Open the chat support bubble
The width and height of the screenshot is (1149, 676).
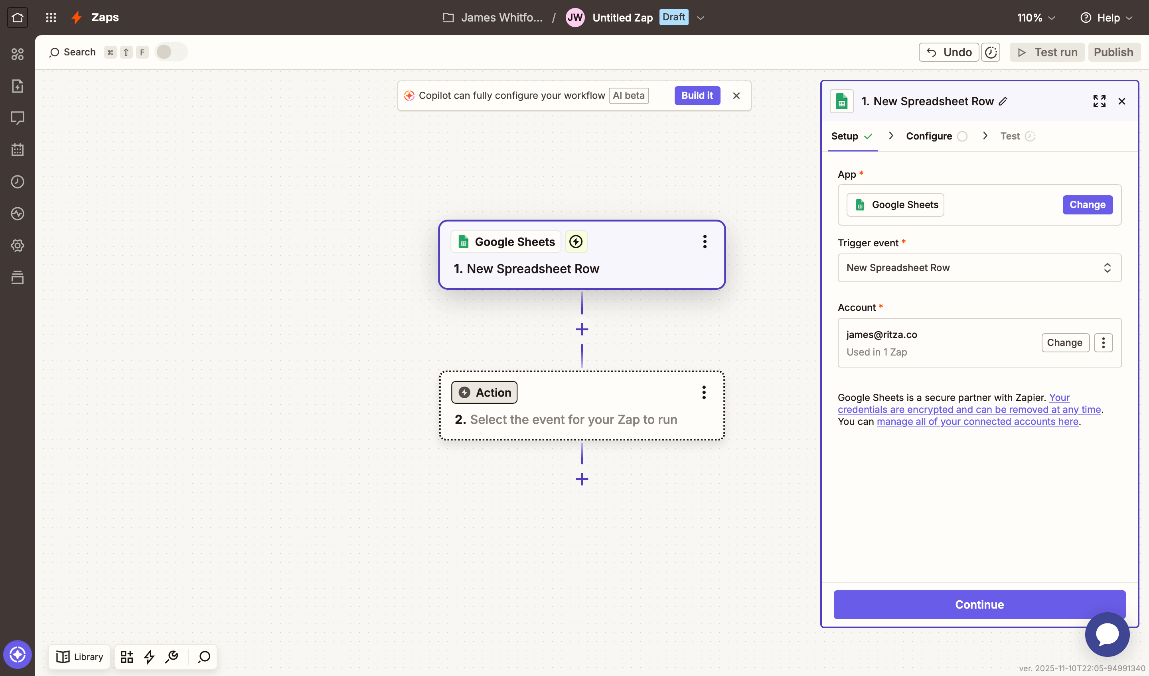(x=1107, y=634)
